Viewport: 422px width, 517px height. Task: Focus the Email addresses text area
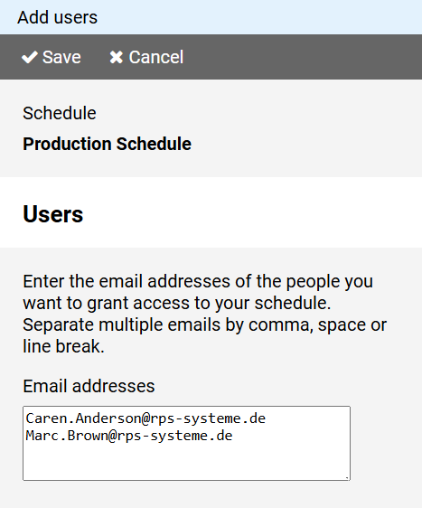(x=187, y=443)
